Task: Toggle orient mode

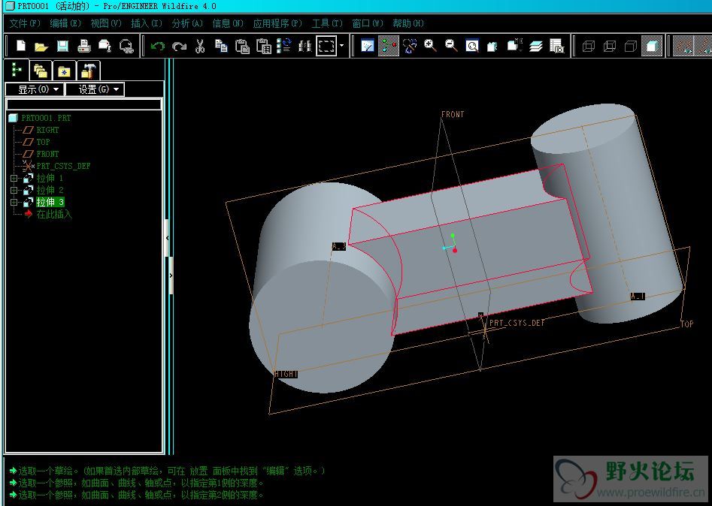Action: tap(409, 46)
